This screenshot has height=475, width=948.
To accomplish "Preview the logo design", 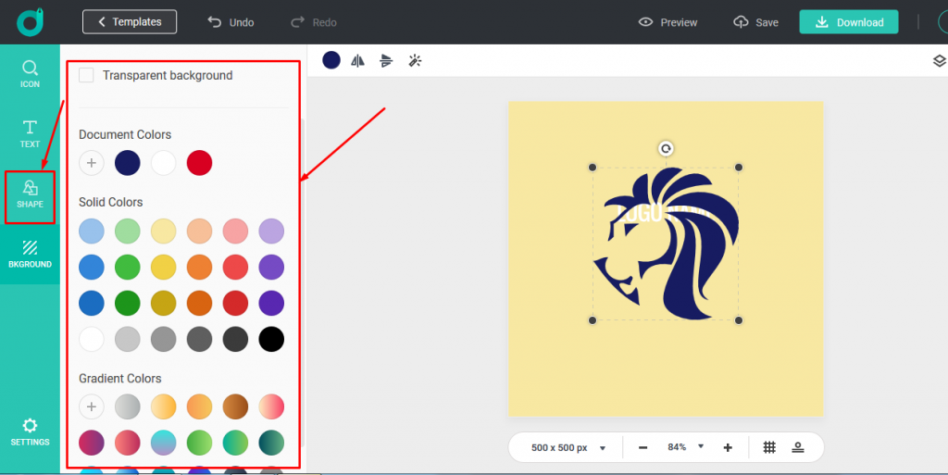I will (668, 22).
